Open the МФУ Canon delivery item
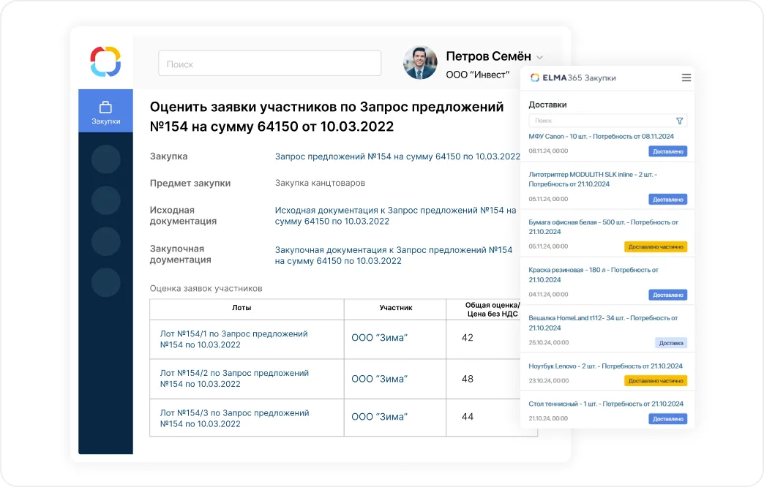 pos(601,137)
